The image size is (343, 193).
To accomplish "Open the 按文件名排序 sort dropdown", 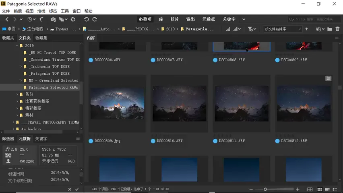I will tap(283, 29).
